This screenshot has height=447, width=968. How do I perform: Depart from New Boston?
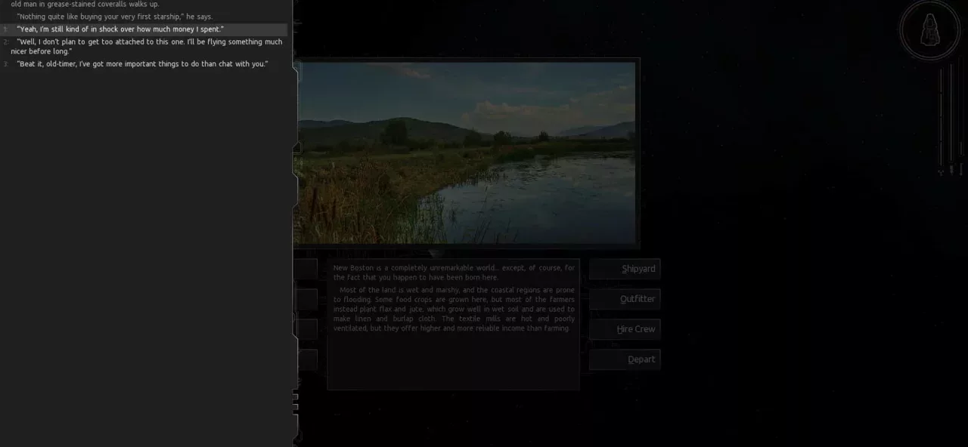625,359
